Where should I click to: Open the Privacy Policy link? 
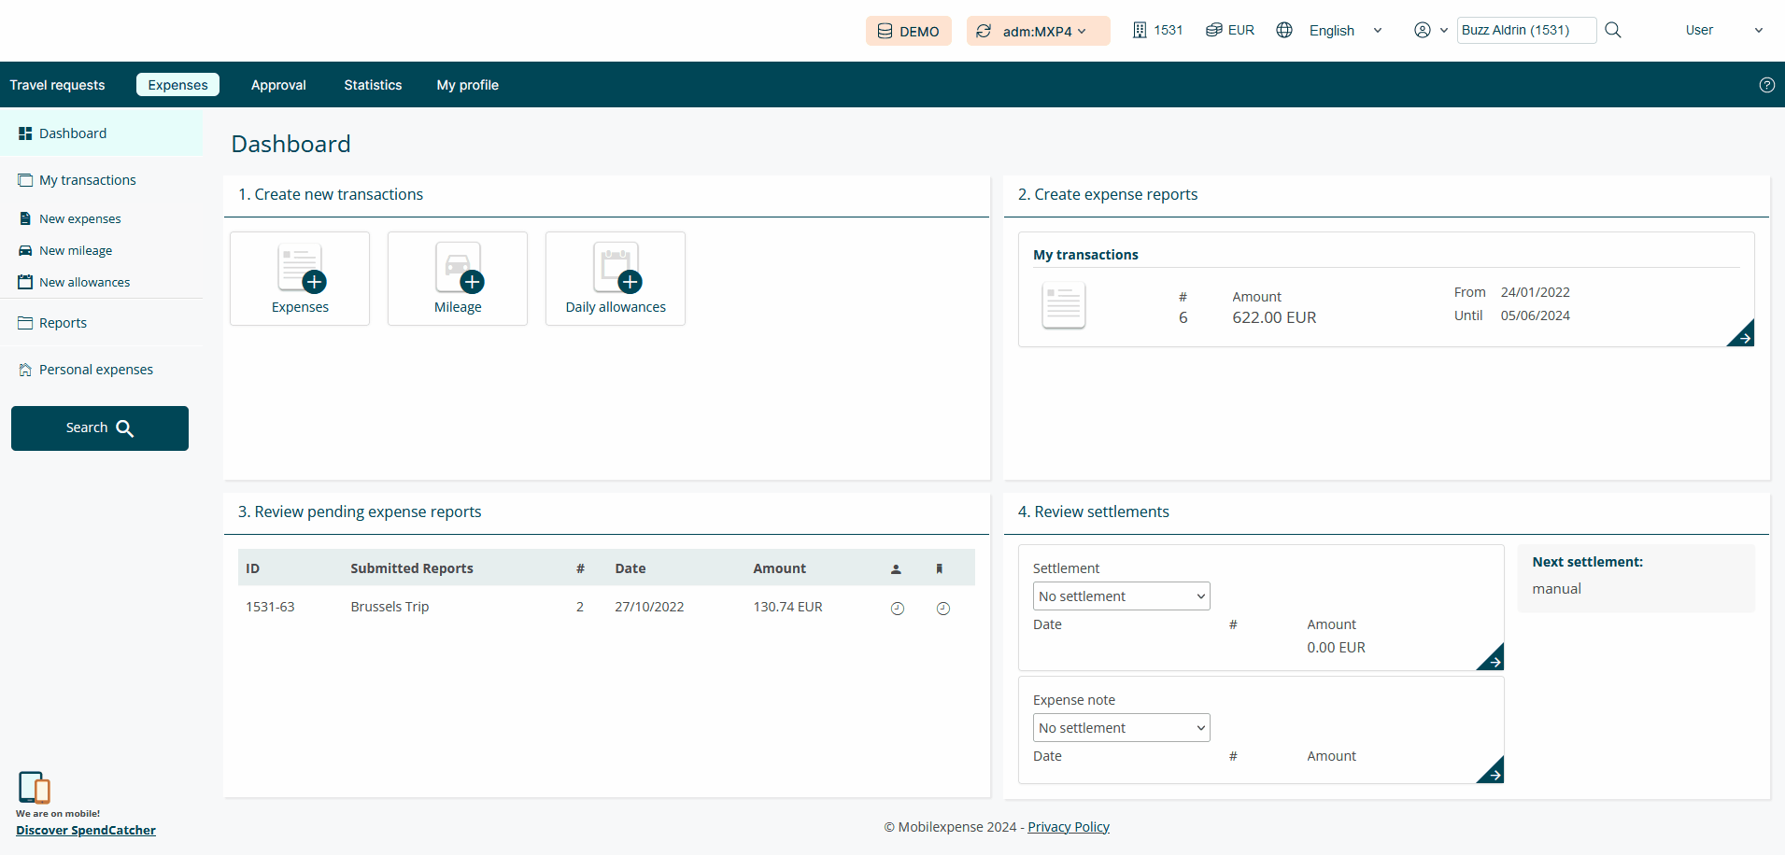pos(1069,827)
